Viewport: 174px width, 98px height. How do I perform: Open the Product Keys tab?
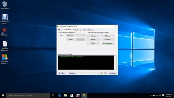pos(77,30)
